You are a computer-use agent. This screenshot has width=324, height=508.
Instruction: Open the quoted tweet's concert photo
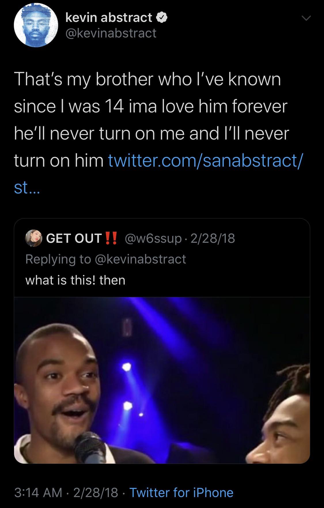pyautogui.click(x=162, y=380)
